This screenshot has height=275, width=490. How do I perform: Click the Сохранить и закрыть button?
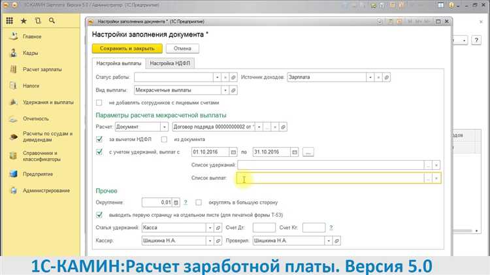click(x=126, y=48)
